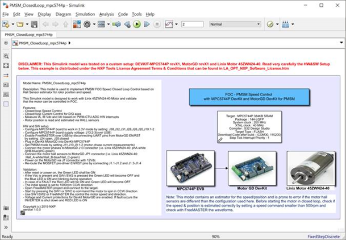Open the File menu
This screenshot has height=240, width=346.
5,14
